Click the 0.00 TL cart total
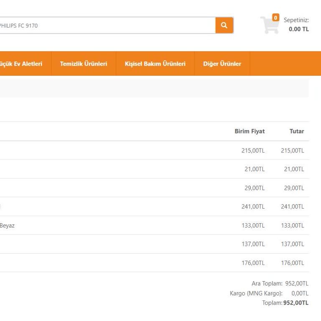321x321 pixels. click(x=298, y=29)
